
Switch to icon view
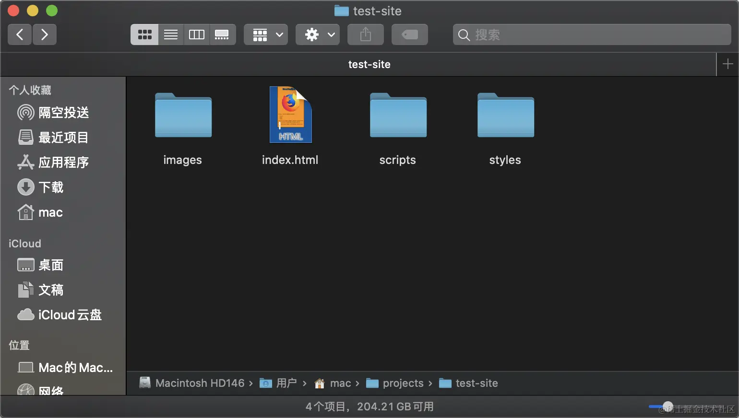tap(144, 35)
